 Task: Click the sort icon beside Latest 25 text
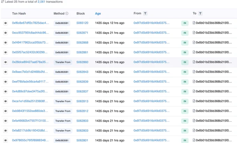2,2
